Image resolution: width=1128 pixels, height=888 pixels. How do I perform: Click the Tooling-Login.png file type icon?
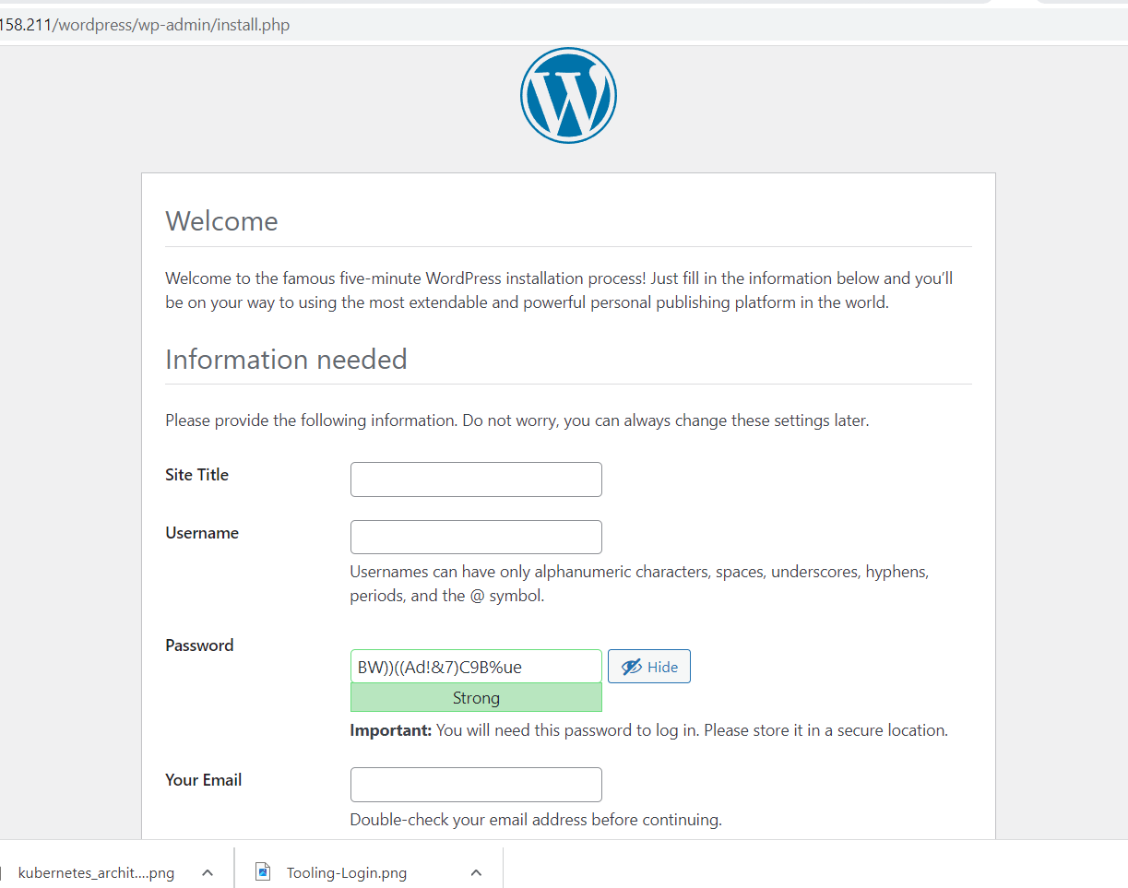(263, 871)
